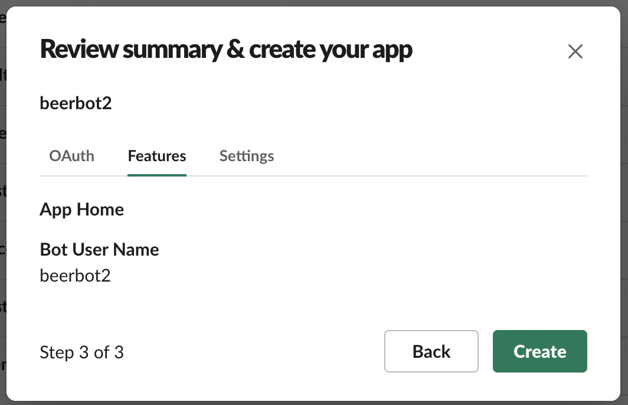Open the Settings tab
This screenshot has height=405, width=628.
tap(247, 156)
